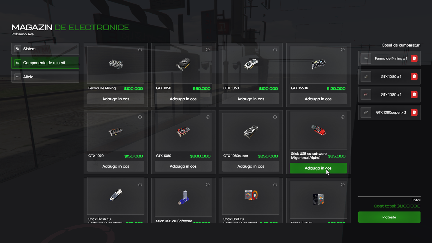The width and height of the screenshot is (432, 243).
Task: Add Stick USB Algoritmul Alpha to cart
Action: point(318,168)
